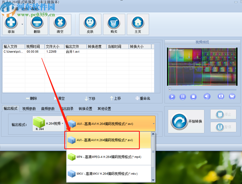
Task: Switch to the 视频参数 tab
Action: pyautogui.click(x=29, y=109)
